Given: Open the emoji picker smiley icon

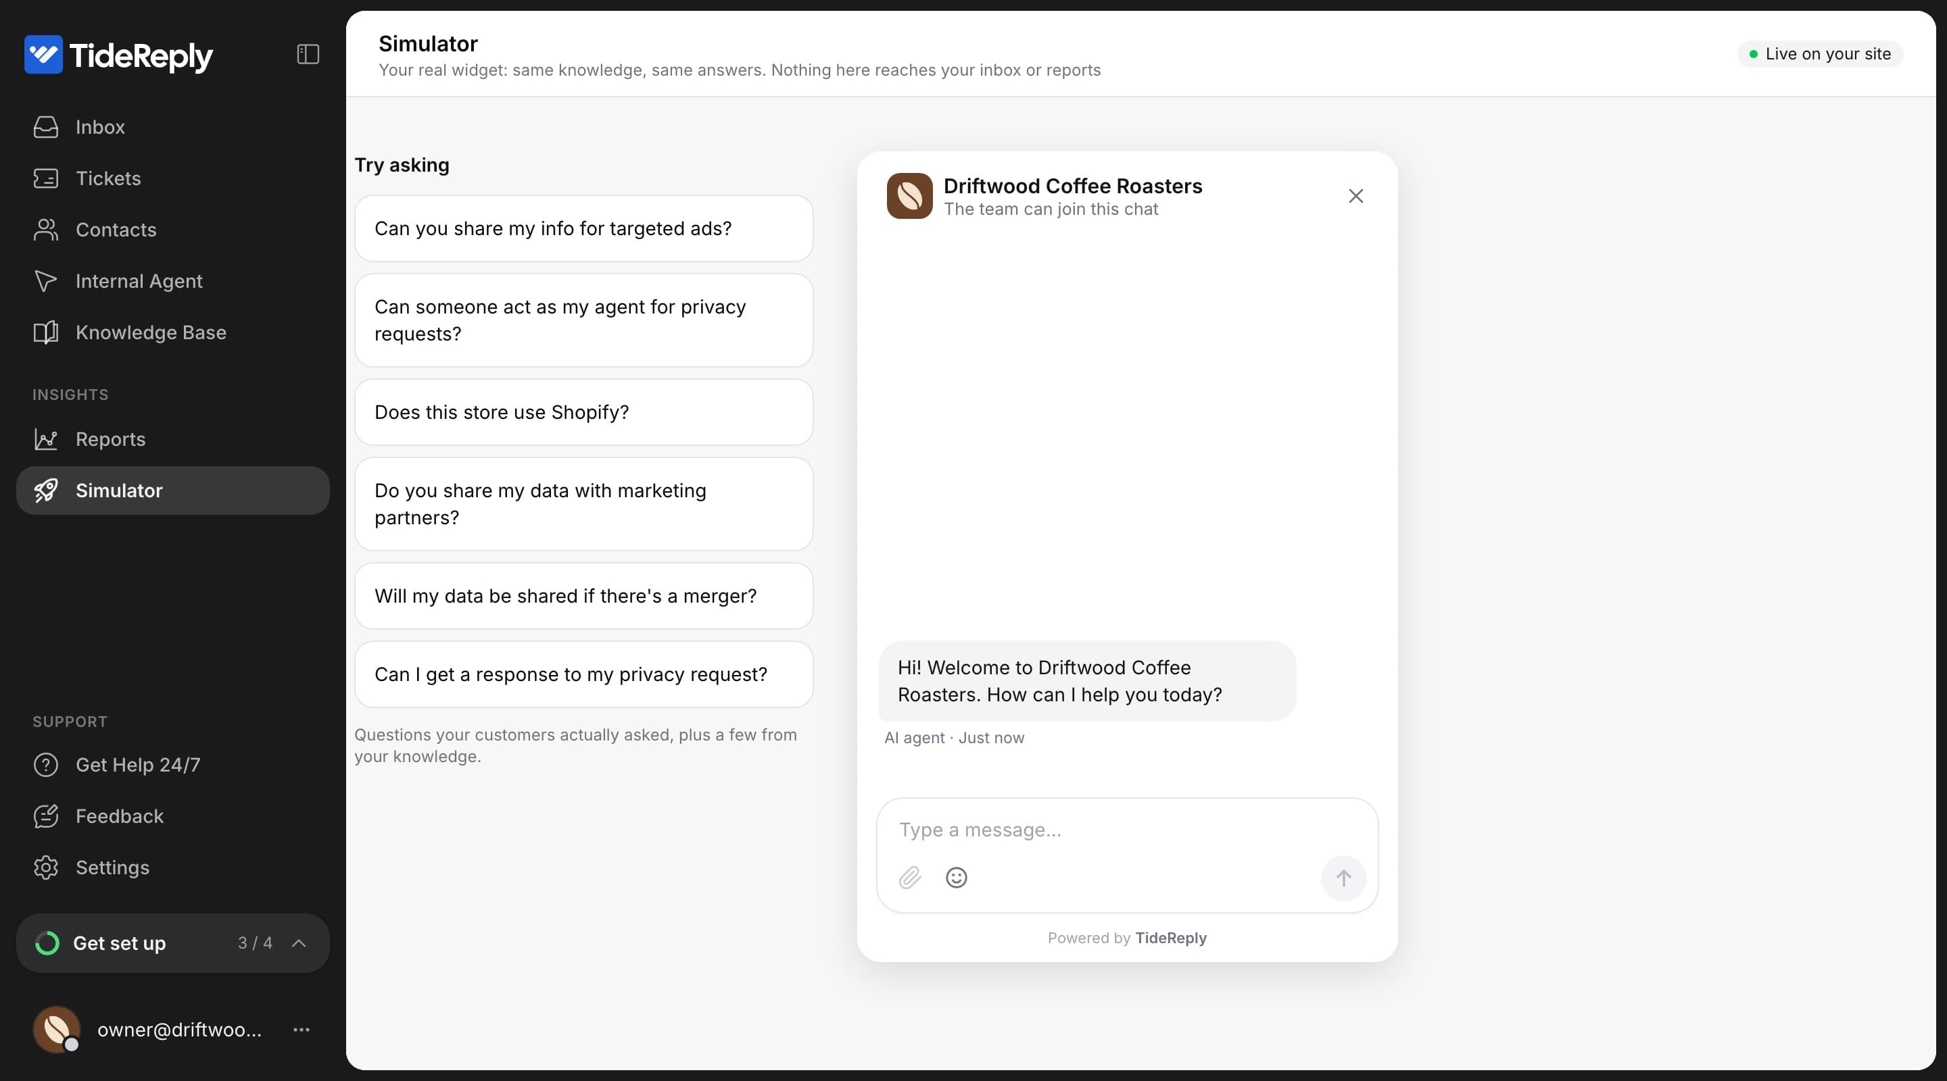Looking at the screenshot, I should point(956,878).
